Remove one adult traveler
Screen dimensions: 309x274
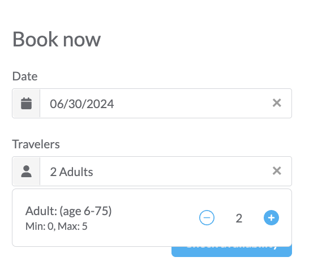pos(207,218)
